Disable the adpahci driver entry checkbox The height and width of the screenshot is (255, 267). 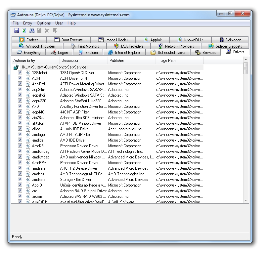click(x=20, y=95)
